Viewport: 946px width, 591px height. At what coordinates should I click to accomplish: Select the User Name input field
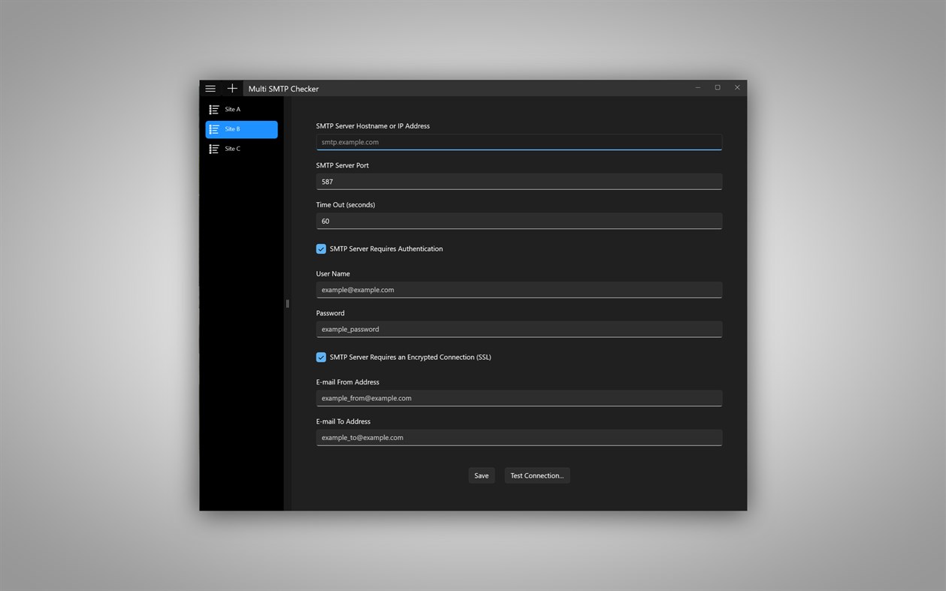click(518, 289)
